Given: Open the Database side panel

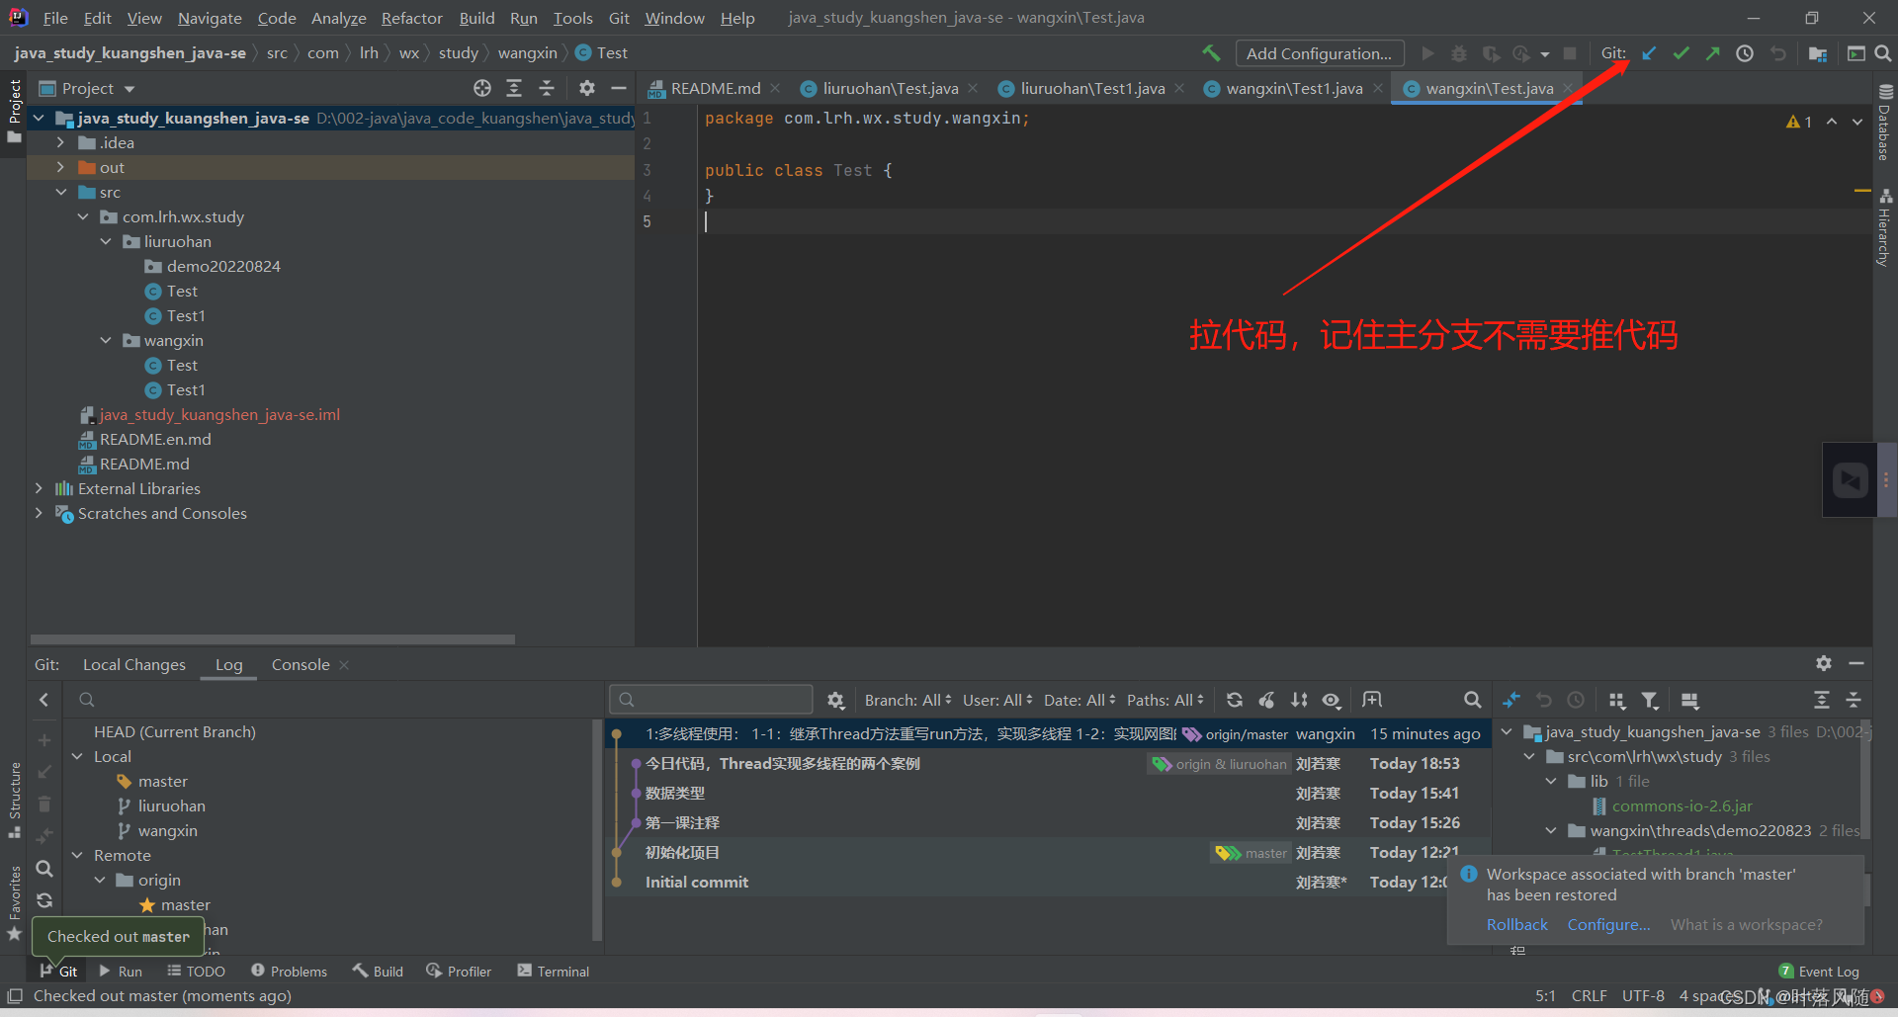Looking at the screenshot, I should click(x=1885, y=124).
